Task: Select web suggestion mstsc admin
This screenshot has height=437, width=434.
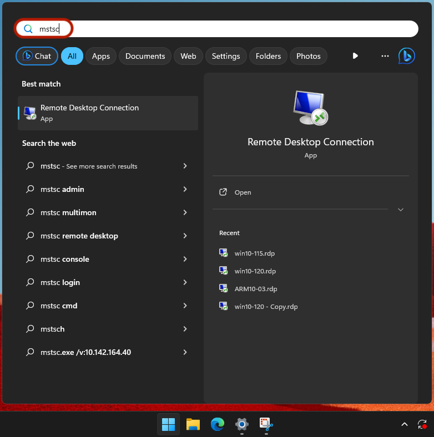Action: click(108, 189)
